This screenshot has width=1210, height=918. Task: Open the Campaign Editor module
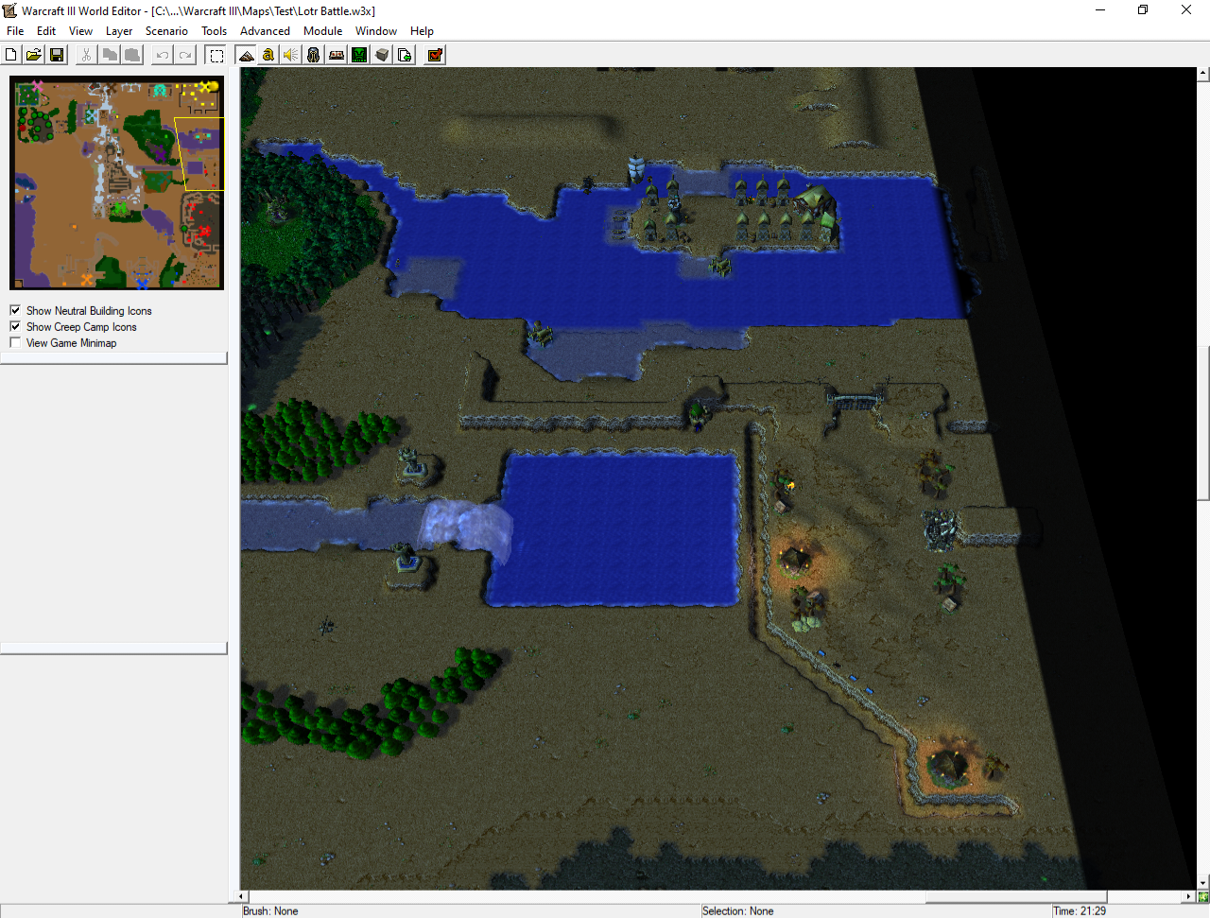pos(337,55)
